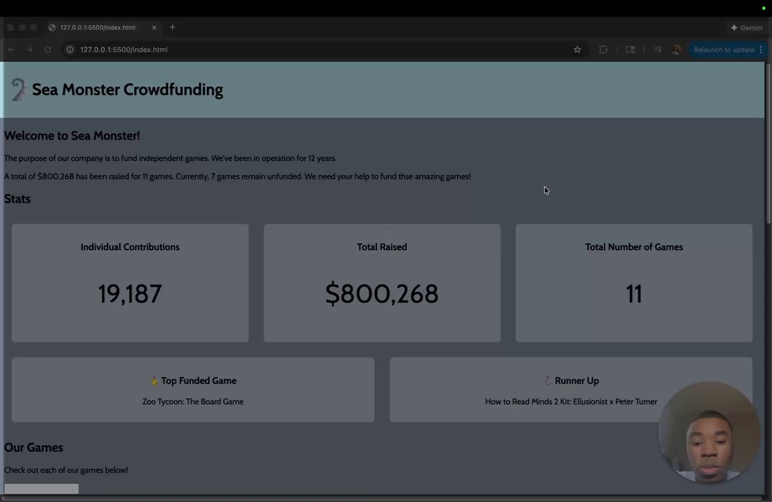The width and height of the screenshot is (772, 502).
Task: Click the gold medal beside Top Funded Game
Action: tap(155, 381)
